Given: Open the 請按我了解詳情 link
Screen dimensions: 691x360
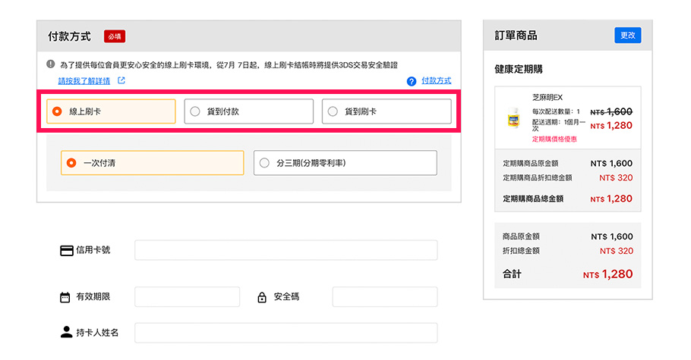Looking at the screenshot, I should pyautogui.click(x=84, y=80).
